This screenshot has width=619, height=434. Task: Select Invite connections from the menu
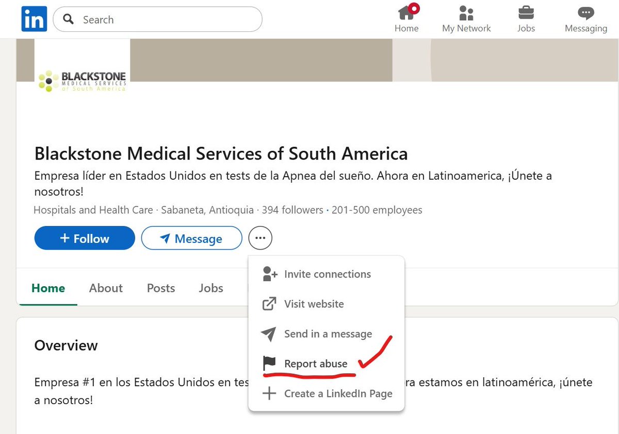tap(326, 274)
